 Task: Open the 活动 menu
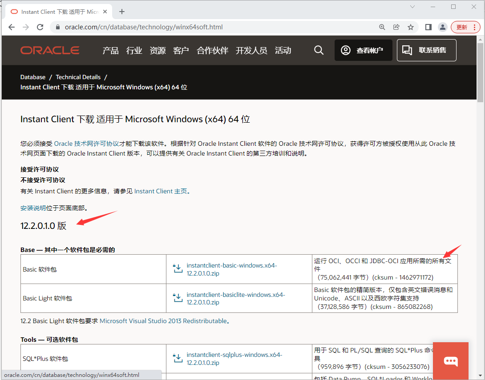tap(283, 50)
